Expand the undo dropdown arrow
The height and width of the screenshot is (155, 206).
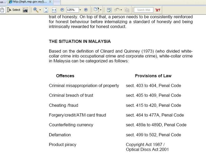coord(121,10)
